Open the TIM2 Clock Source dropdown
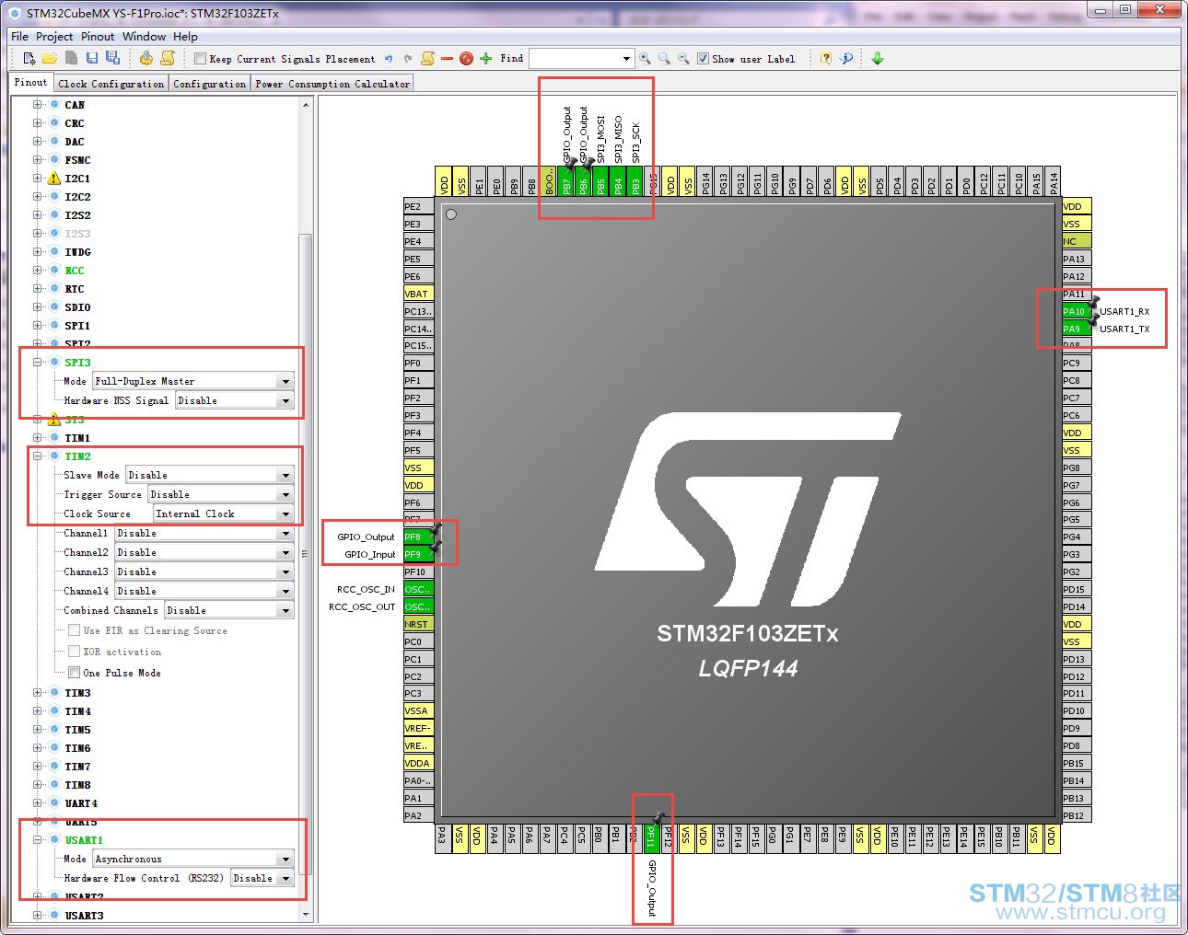 [x=224, y=514]
